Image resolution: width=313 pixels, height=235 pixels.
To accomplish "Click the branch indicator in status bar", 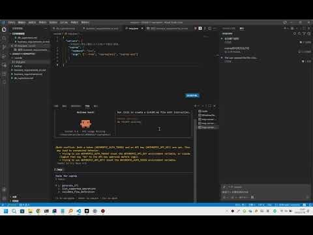I will click(x=11, y=205).
